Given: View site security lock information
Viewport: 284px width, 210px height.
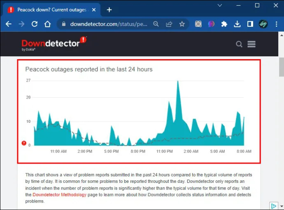Looking at the screenshot, I should point(63,24).
